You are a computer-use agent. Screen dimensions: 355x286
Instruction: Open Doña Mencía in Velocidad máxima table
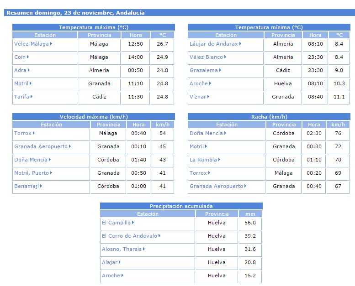pos(32,160)
